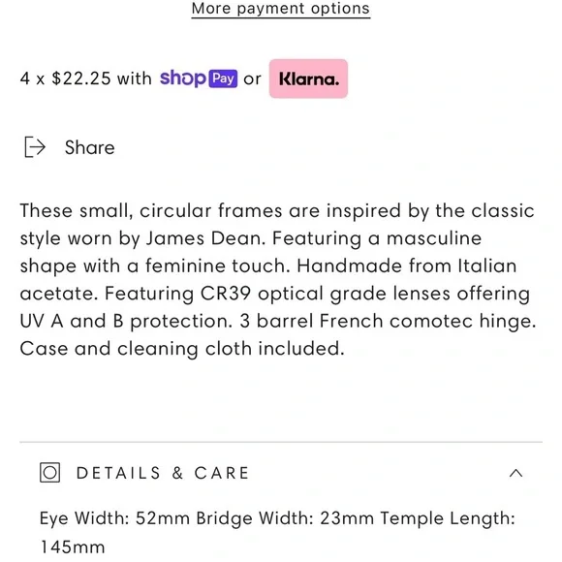Toggle the DETAILS & CARE section heading
562x562 pixels.
pyautogui.click(x=163, y=473)
